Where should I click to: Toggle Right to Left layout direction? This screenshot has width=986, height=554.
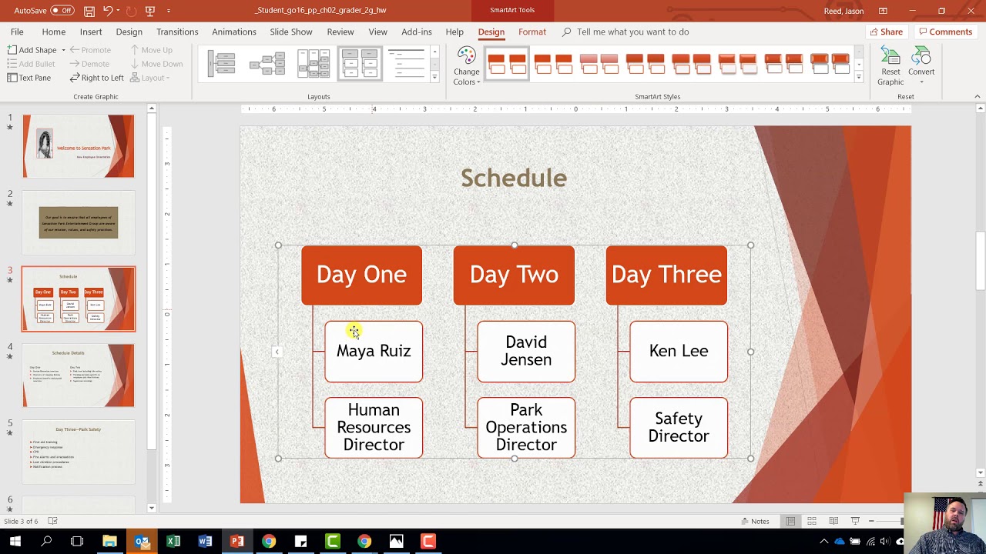(x=96, y=78)
